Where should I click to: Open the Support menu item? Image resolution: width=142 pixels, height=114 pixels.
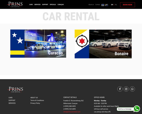point(45,4)
